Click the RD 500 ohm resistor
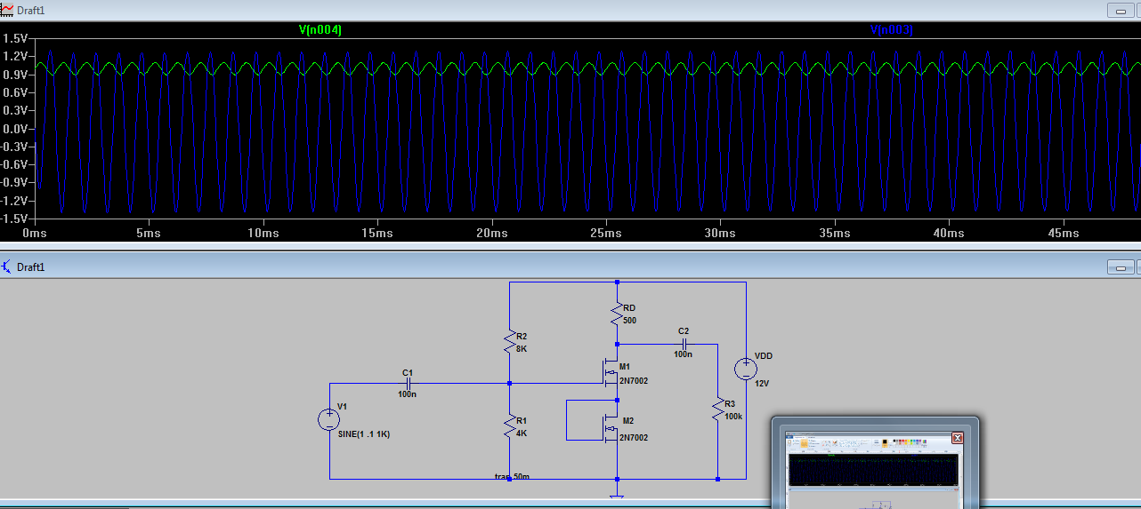Viewport: 1141px width, 509px height. tap(617, 313)
